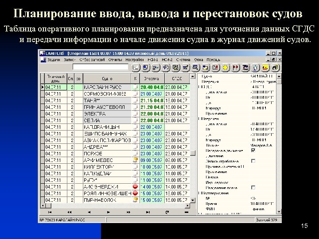Image resolution: width=319 pixels, height=239 pixels.
Task: Collapse the Подтверждение group in details panel
Action: point(199,193)
